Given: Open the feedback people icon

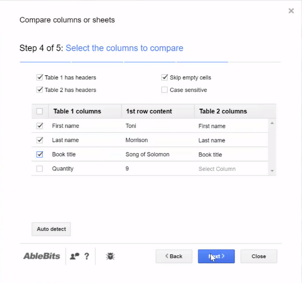Looking at the screenshot, I should pos(75,256).
